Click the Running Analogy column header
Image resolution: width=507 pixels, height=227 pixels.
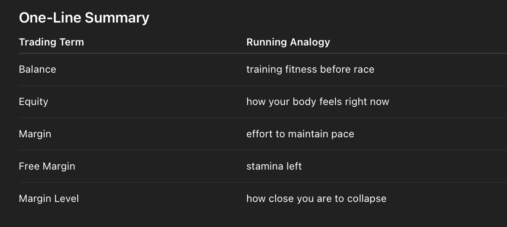tap(288, 42)
